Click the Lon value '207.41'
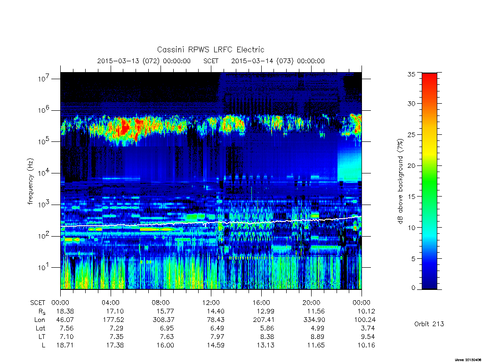 264,320
